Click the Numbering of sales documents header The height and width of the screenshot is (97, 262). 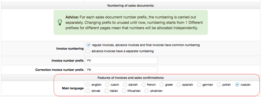point(131,6)
